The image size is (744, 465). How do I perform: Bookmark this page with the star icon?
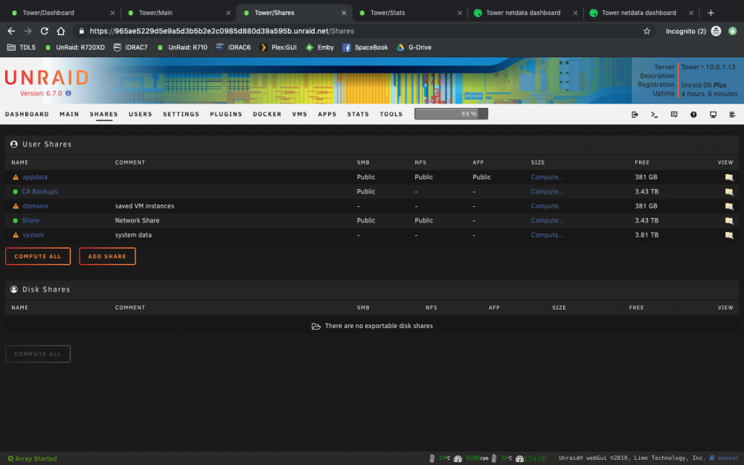tap(647, 31)
